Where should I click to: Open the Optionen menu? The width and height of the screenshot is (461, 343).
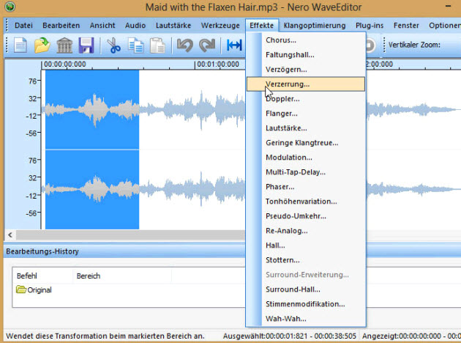(x=445, y=26)
